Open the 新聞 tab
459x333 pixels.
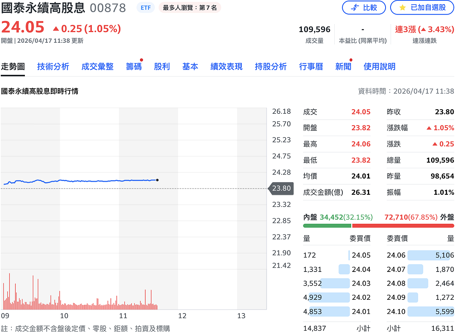click(343, 67)
